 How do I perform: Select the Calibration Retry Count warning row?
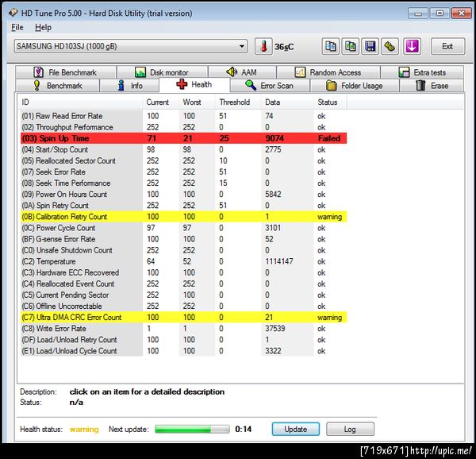point(184,217)
